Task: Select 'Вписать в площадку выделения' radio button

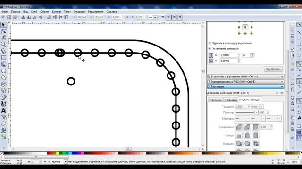Action: [x=210, y=43]
